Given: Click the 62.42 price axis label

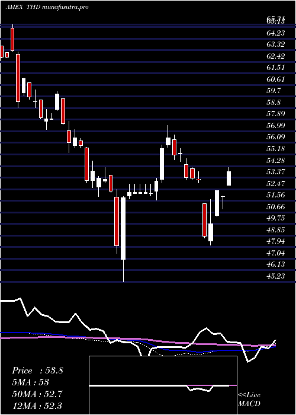Looking at the screenshot, I should (276, 56).
